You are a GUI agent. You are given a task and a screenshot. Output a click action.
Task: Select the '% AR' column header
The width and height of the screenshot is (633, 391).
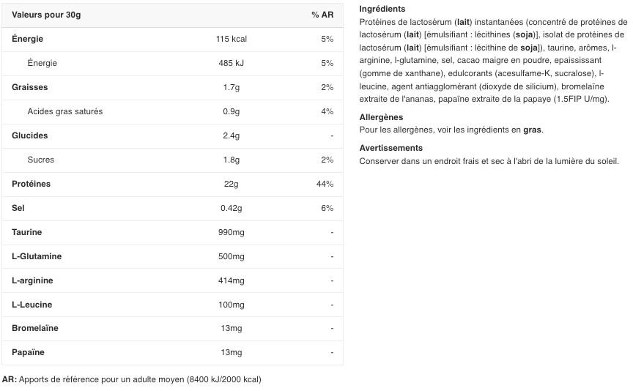pyautogui.click(x=322, y=15)
